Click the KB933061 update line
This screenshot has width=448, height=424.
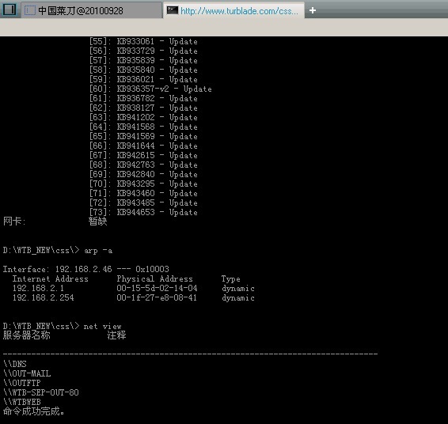tap(143, 41)
